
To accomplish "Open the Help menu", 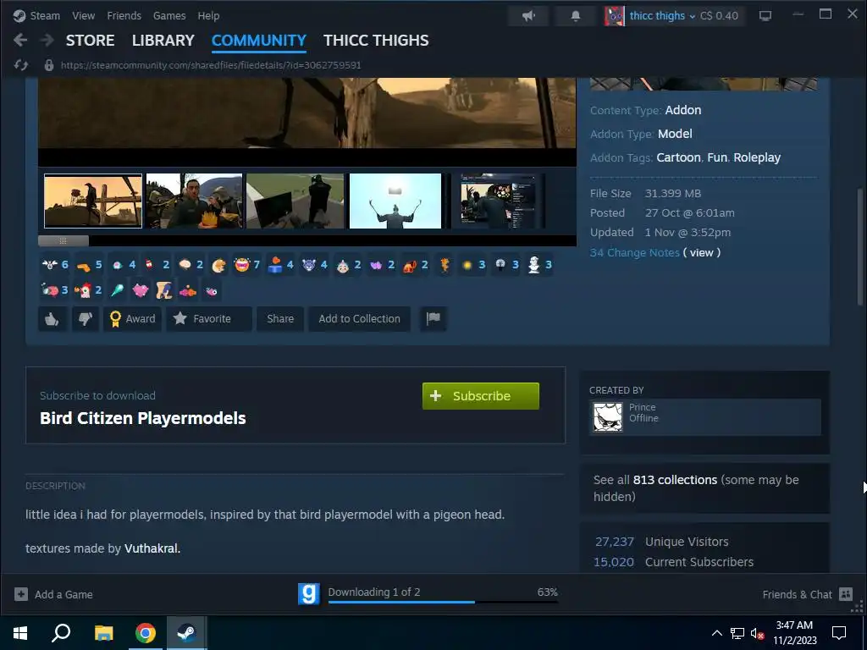I will [208, 15].
